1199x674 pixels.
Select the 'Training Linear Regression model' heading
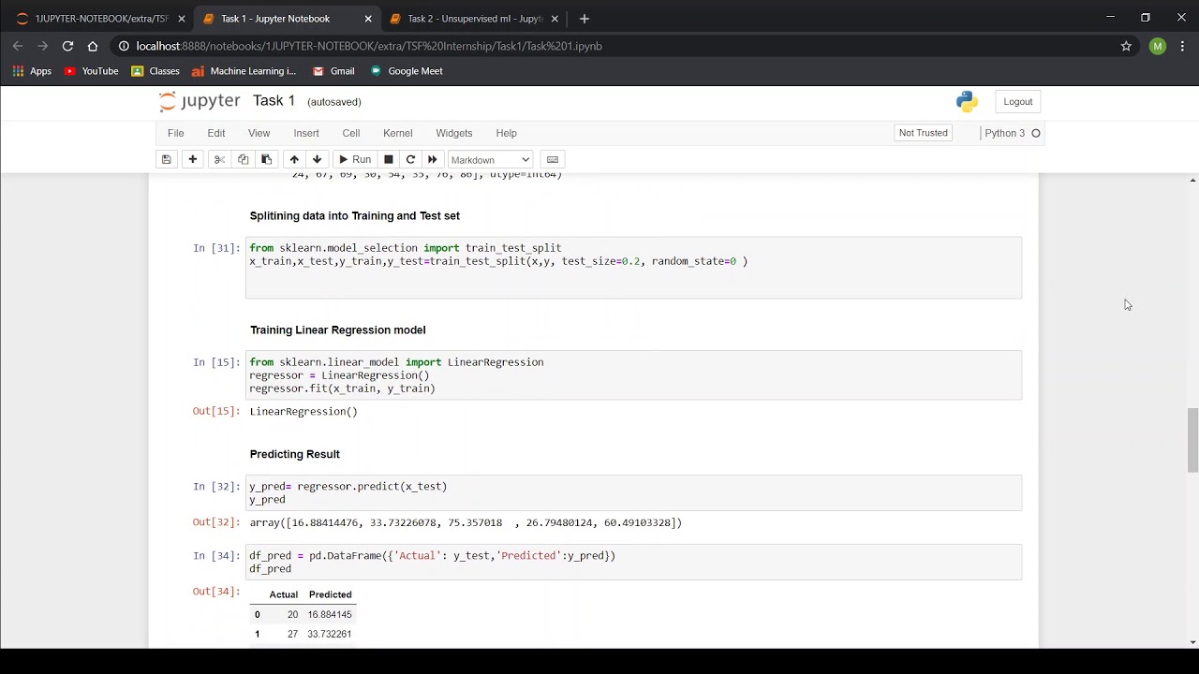click(337, 330)
